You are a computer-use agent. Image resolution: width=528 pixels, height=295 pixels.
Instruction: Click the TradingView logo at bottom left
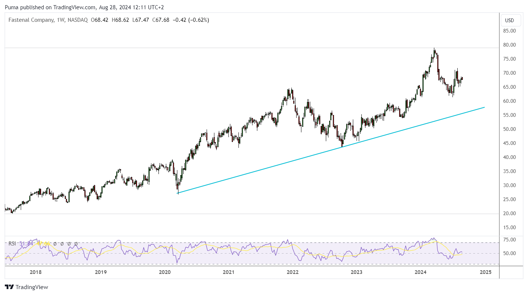coord(27,287)
